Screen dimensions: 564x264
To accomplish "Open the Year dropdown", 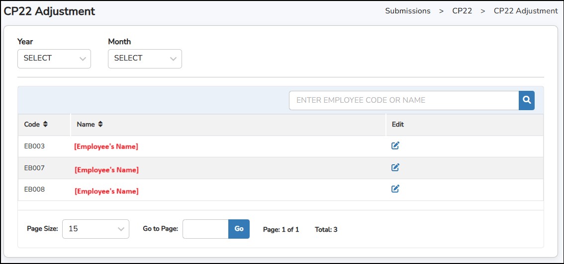I will tap(54, 59).
